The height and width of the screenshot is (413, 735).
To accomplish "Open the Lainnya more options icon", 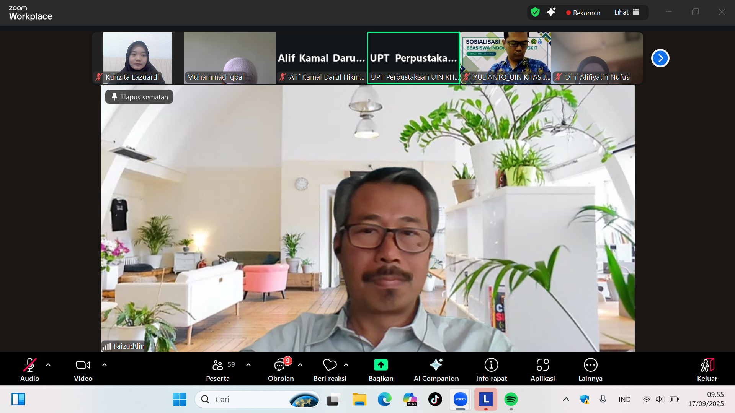I will click(590, 365).
